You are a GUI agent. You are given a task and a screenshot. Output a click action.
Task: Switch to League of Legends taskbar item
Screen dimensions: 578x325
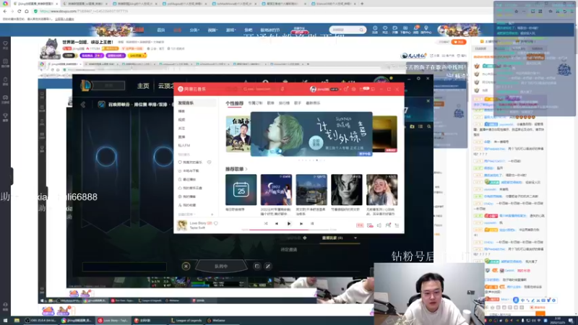click(x=186, y=321)
